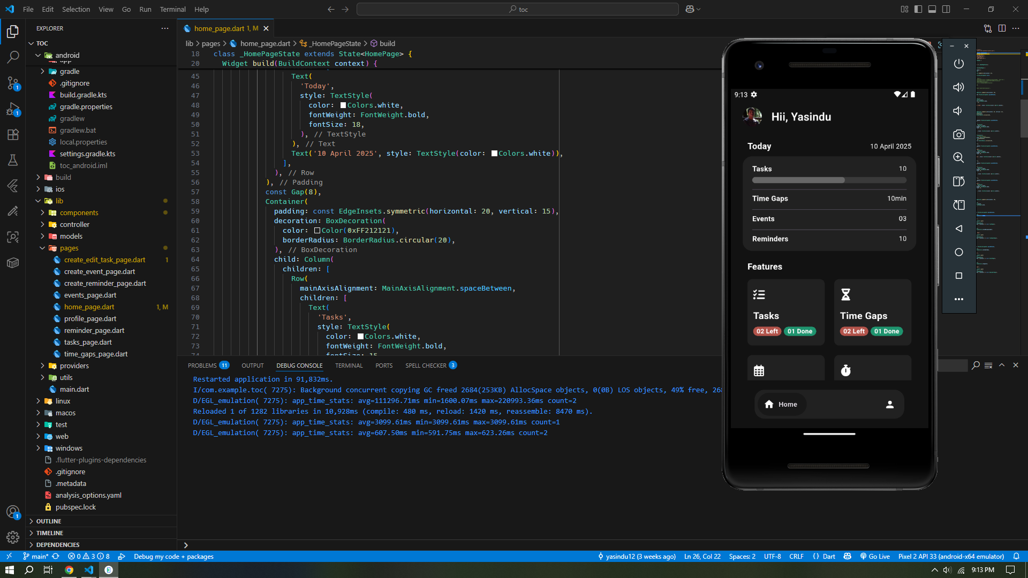Click the command center search box
The image size is (1028, 578).
coord(518,9)
